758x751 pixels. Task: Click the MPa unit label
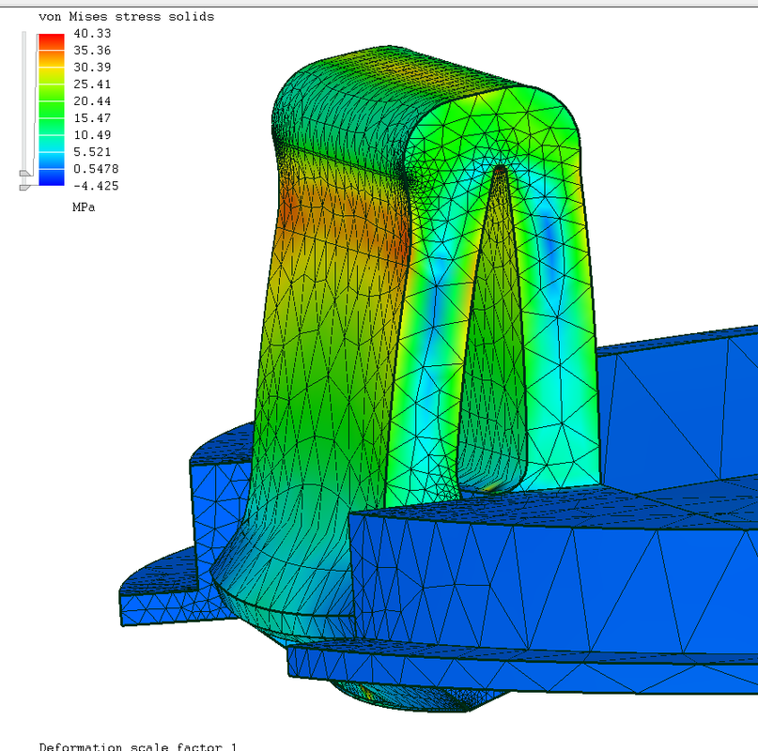[84, 207]
